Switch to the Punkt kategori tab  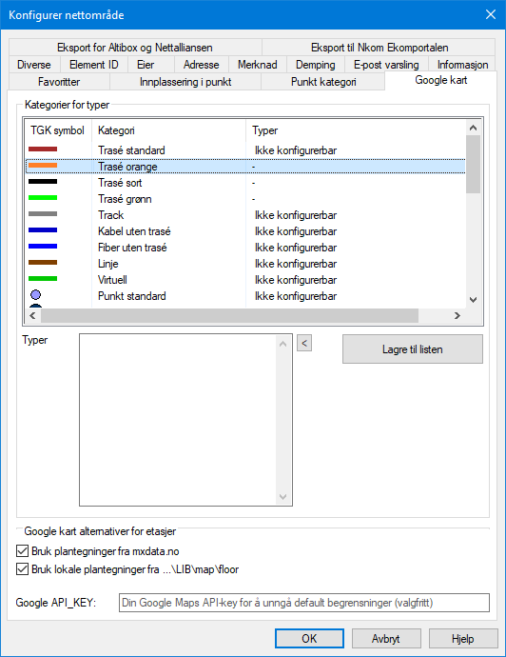[x=323, y=82]
